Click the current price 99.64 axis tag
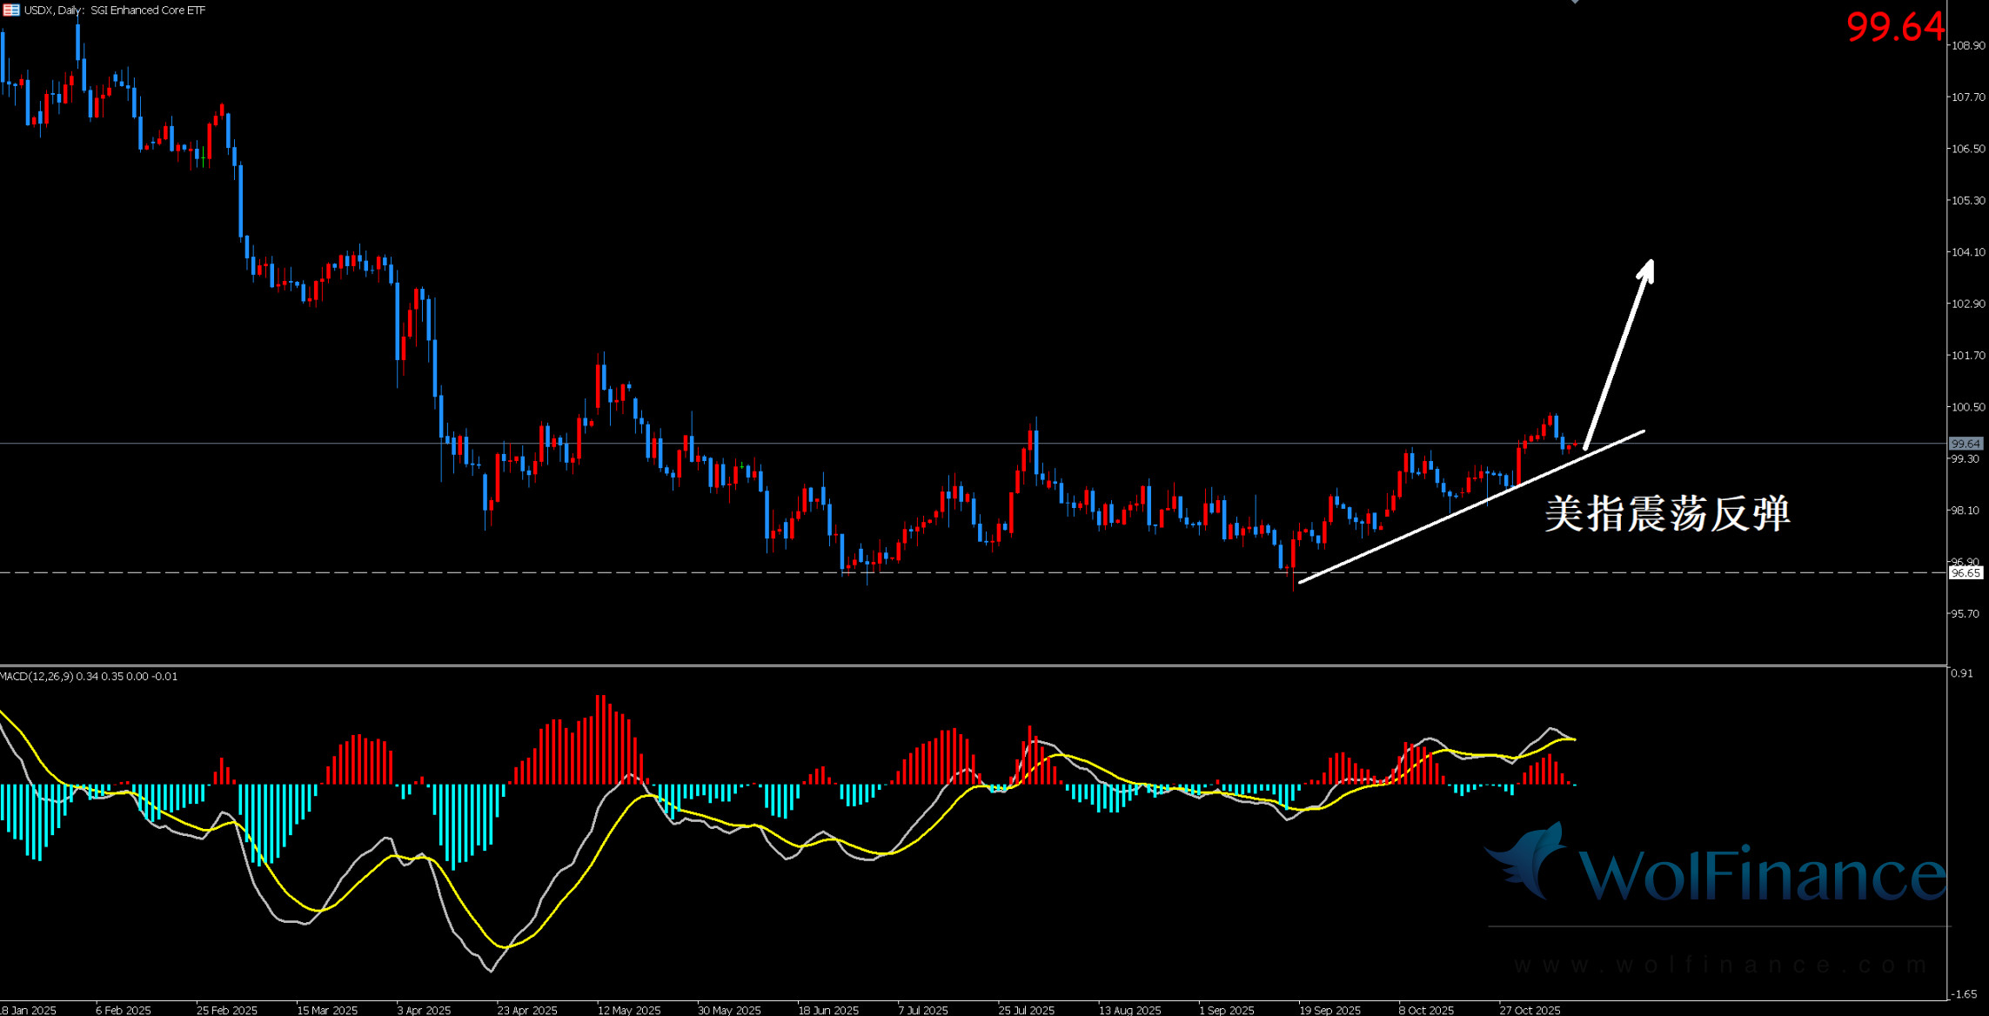 [1966, 444]
